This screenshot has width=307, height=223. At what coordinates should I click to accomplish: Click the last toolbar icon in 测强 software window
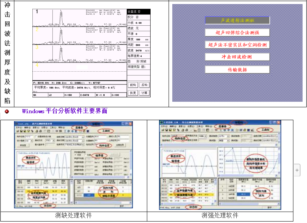[x=252, y=130]
